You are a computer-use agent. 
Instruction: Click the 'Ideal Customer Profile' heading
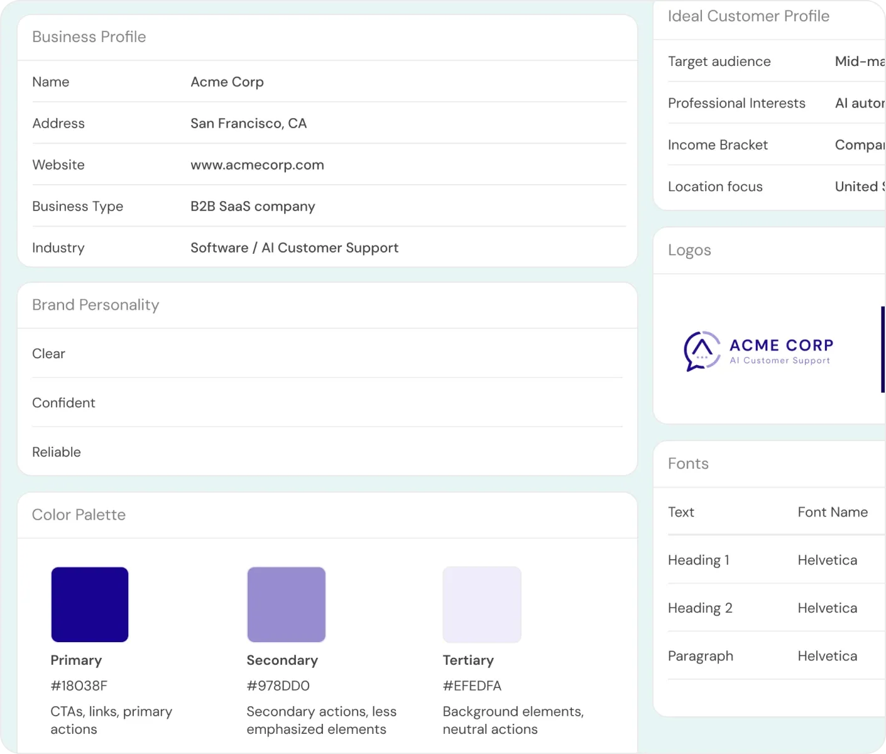(748, 16)
